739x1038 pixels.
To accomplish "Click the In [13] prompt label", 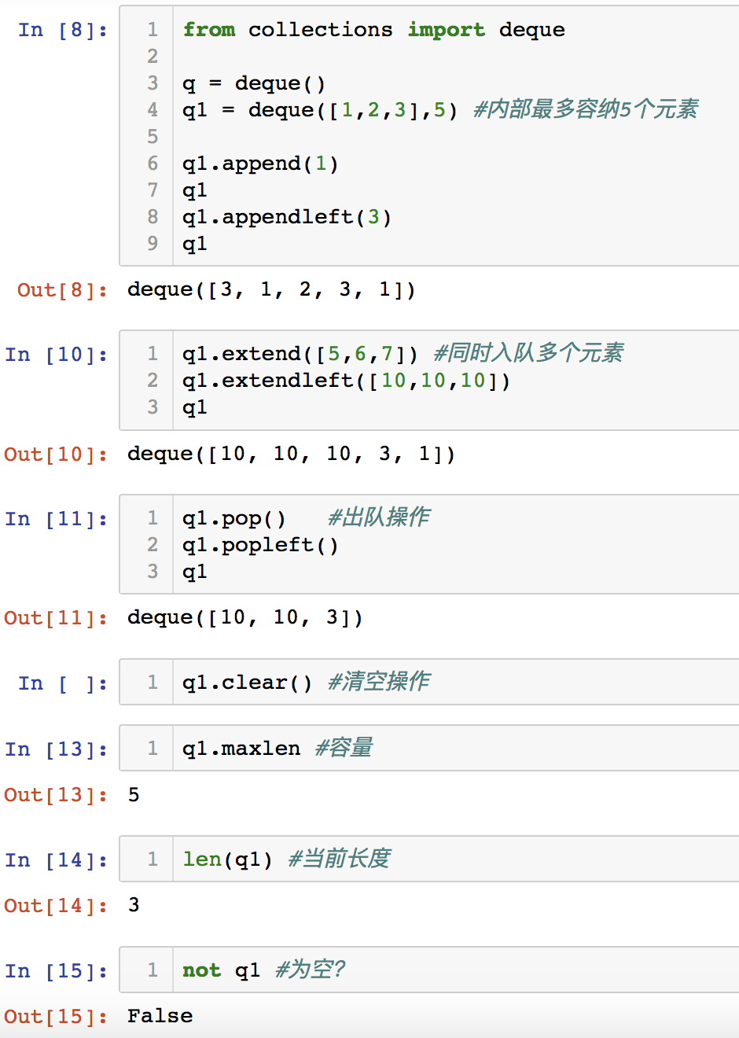I will [x=56, y=749].
